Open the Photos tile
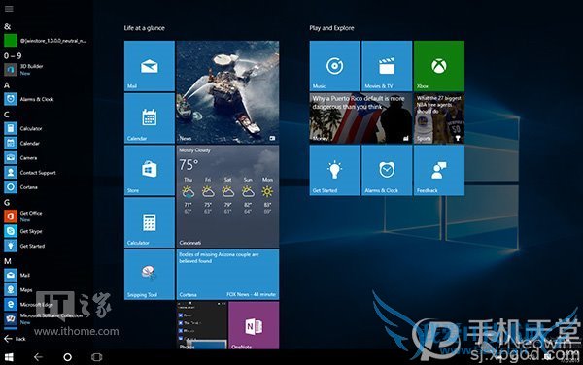Viewport: 583px width, 365px height. [x=201, y=325]
